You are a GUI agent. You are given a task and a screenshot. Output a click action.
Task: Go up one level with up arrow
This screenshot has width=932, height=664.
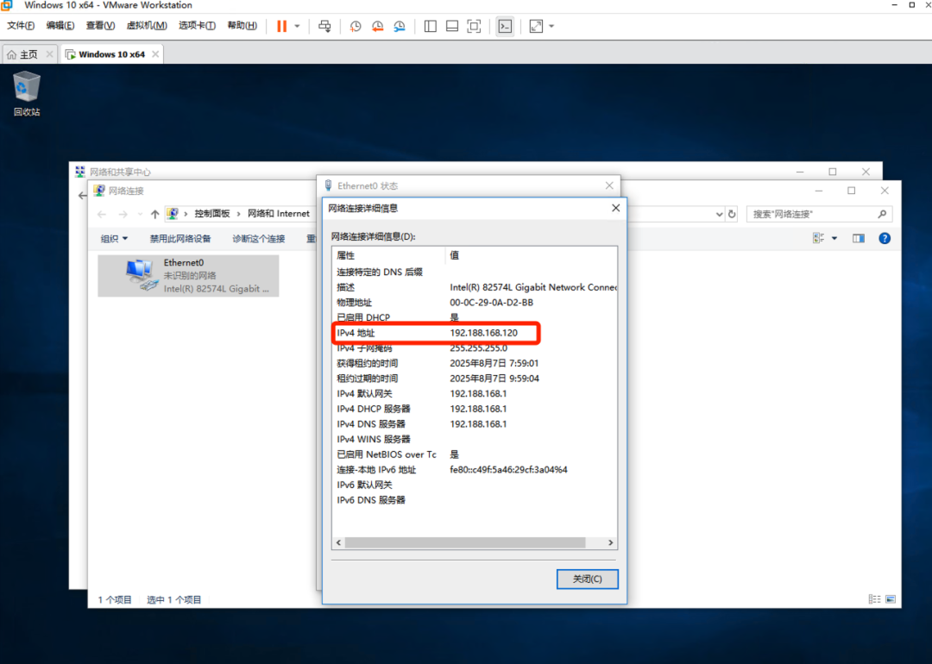(154, 214)
